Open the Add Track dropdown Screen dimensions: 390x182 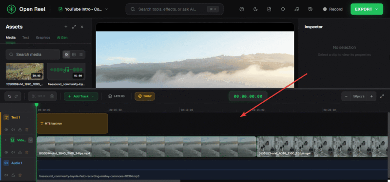coord(81,96)
